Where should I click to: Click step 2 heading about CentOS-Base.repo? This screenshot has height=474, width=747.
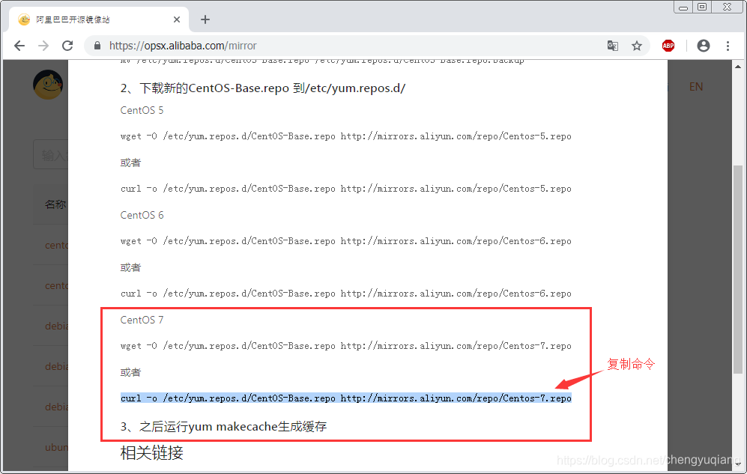[262, 88]
